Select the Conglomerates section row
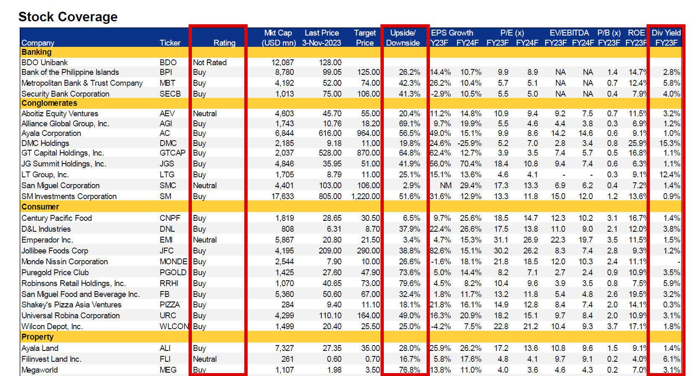The width and height of the screenshot is (696, 376). click(x=351, y=103)
